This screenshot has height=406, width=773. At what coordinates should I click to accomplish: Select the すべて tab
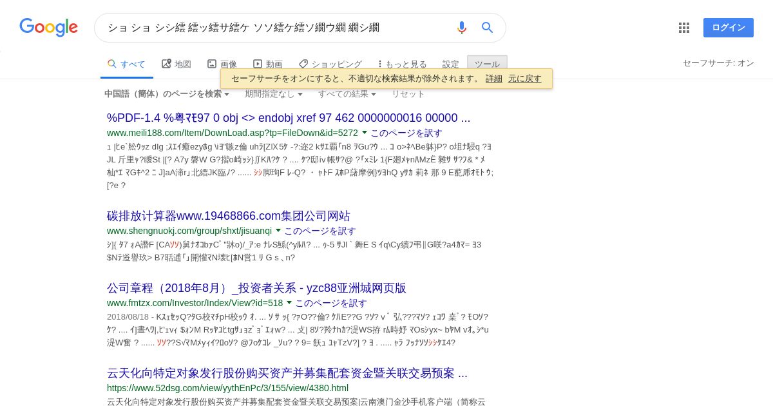pyautogui.click(x=127, y=64)
